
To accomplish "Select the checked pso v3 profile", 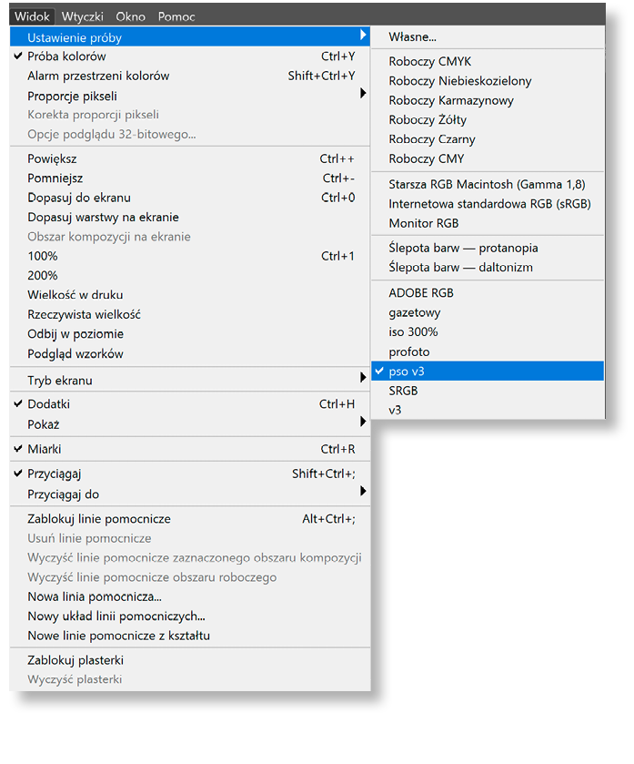I will [x=407, y=372].
